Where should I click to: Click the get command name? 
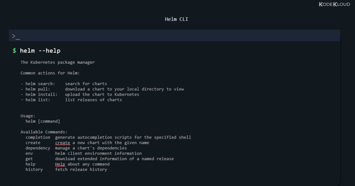[29, 159]
